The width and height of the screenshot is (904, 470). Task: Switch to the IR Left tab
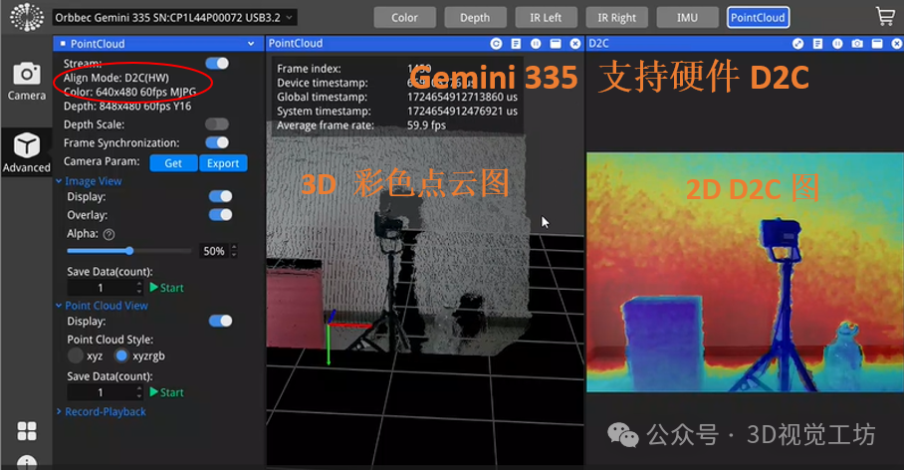(546, 17)
